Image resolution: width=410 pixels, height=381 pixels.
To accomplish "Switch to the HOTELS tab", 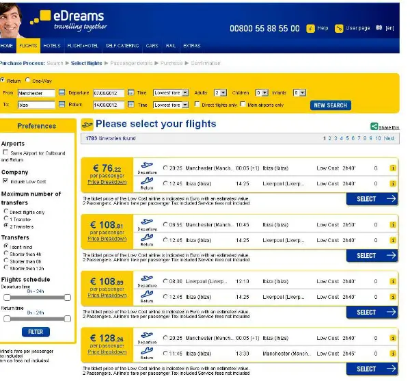I will click(51, 46).
